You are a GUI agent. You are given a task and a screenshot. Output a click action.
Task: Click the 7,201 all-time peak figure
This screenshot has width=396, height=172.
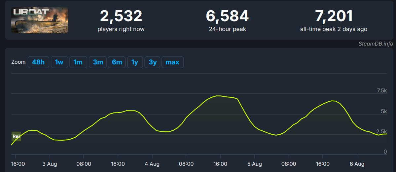(334, 16)
